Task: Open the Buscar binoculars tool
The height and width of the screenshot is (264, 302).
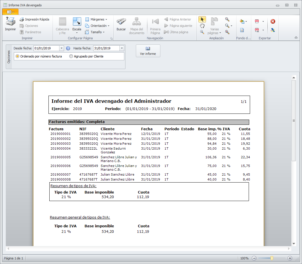Action: tap(121, 24)
